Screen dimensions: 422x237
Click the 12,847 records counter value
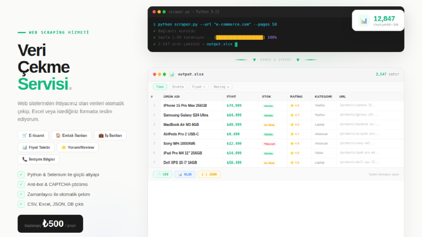[x=384, y=19]
